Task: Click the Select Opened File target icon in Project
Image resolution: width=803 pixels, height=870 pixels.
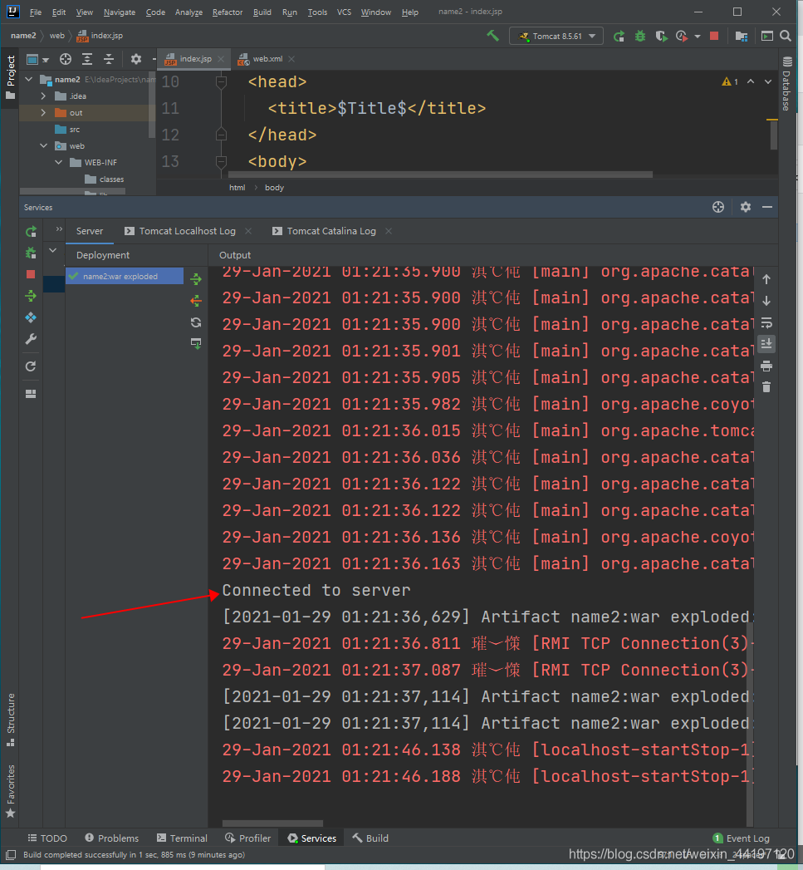Action: click(66, 59)
